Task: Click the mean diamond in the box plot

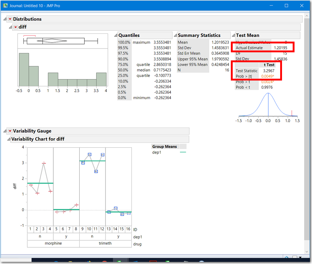Action: 52,41
